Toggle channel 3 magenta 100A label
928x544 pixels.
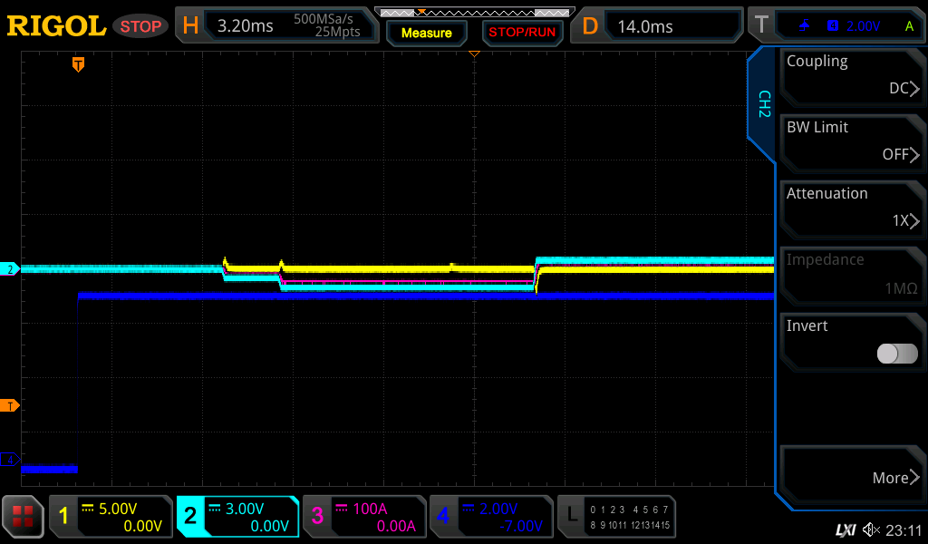coord(364,517)
